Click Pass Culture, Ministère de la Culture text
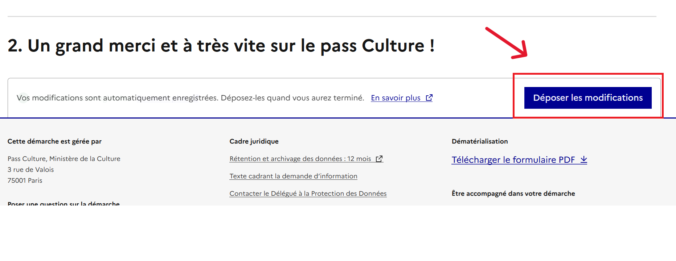The image size is (676, 261). pos(64,159)
